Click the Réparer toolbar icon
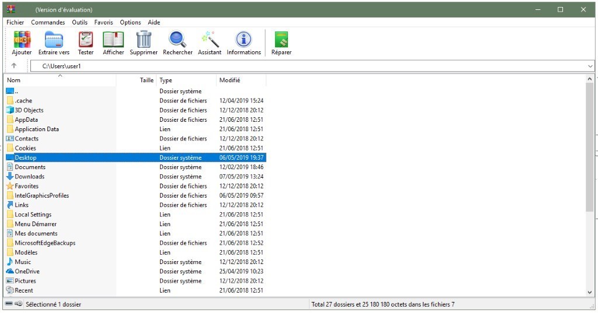This screenshot has width=598, height=313. click(281, 40)
